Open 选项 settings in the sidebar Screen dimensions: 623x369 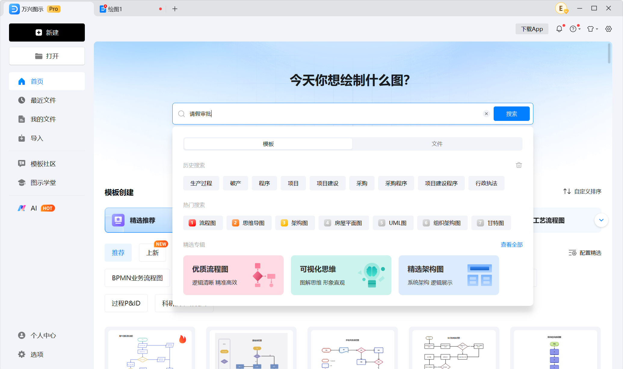point(47,354)
